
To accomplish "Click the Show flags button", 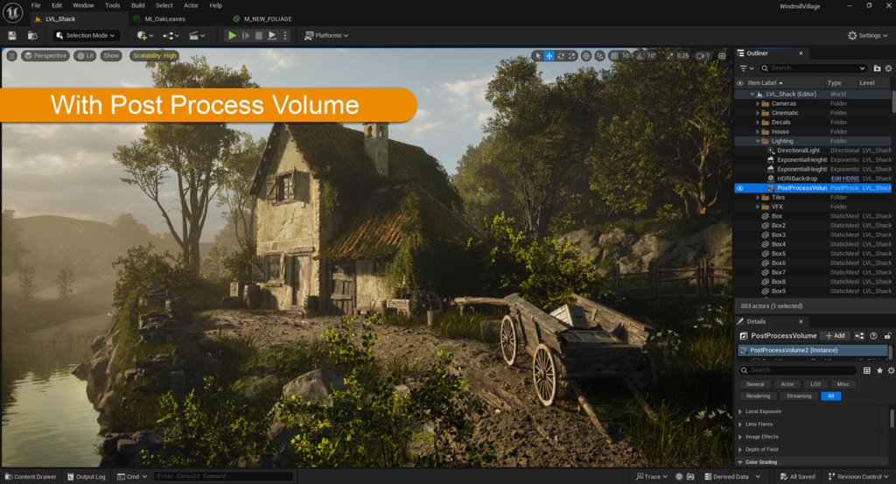I will point(111,55).
